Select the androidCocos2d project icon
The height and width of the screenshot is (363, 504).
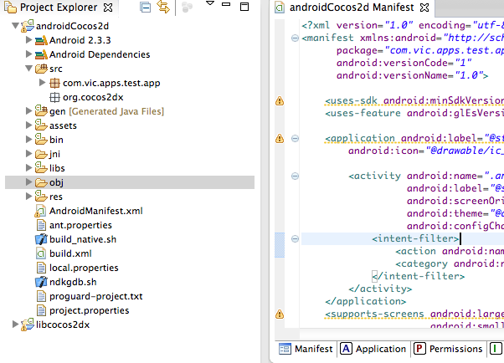[x=28, y=26]
